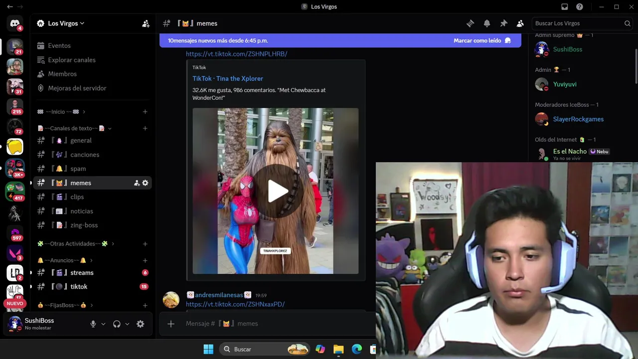The image size is (638, 359).
Task: Open the ZSHNxaxPD TikTok link
Action: pos(235,304)
